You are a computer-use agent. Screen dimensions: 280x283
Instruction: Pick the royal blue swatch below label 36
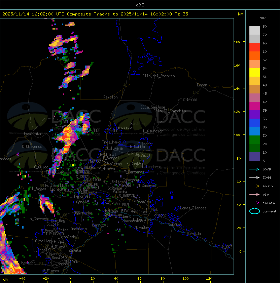coord(254,123)
